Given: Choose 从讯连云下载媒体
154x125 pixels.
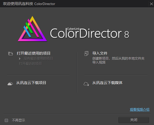Looking at the screenshot, I should pyautogui.click(x=107, y=83).
